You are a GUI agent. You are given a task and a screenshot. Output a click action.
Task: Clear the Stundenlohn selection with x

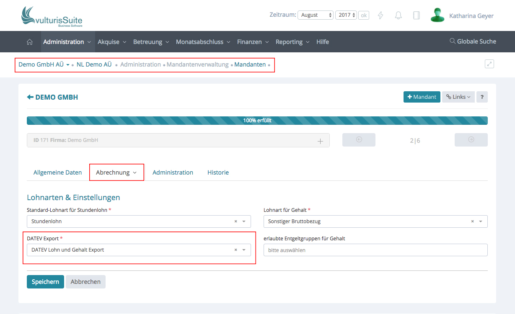[236, 221]
